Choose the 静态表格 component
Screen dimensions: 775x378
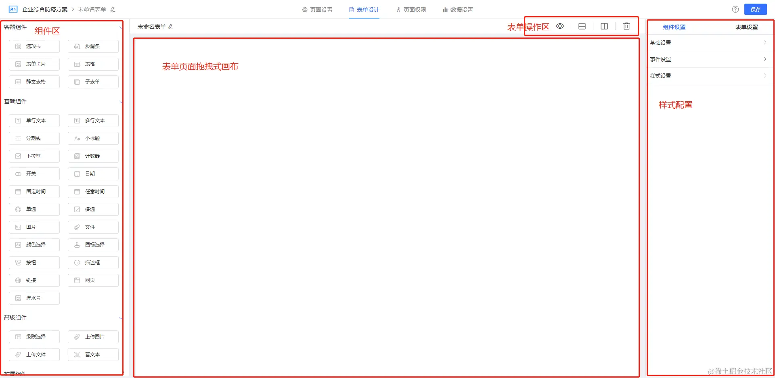34,82
